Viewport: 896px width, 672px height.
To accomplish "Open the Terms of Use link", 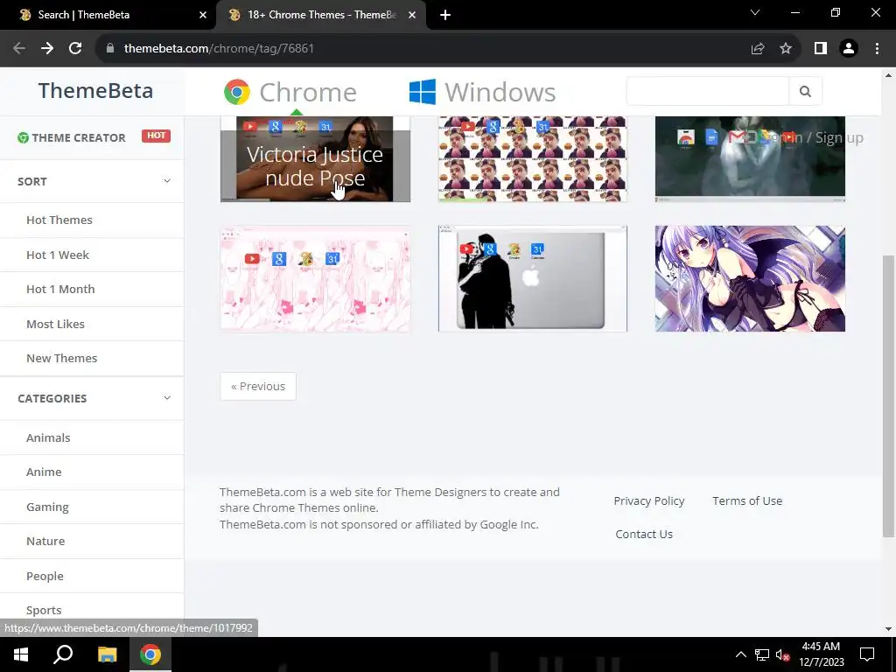I will click(x=747, y=500).
